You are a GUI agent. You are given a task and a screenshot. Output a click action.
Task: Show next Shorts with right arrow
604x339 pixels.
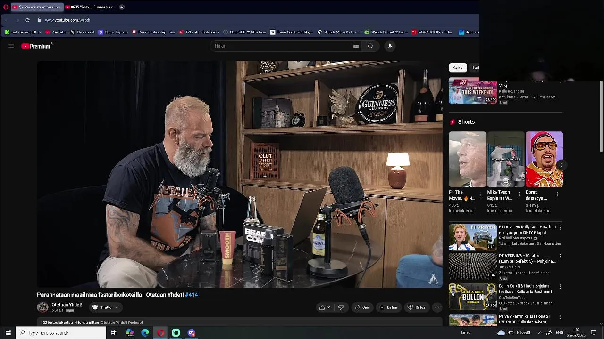point(562,165)
